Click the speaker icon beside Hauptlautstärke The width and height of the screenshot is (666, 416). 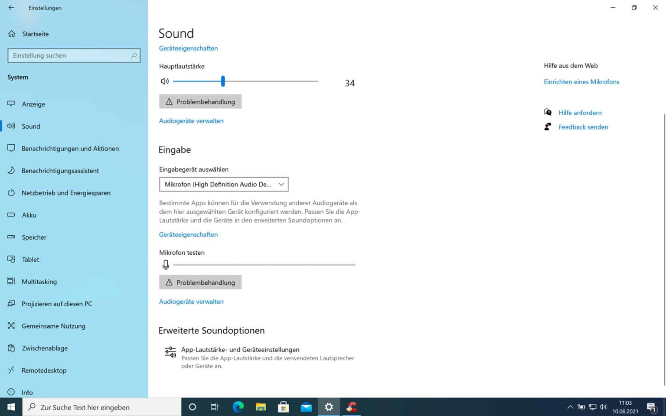(164, 81)
